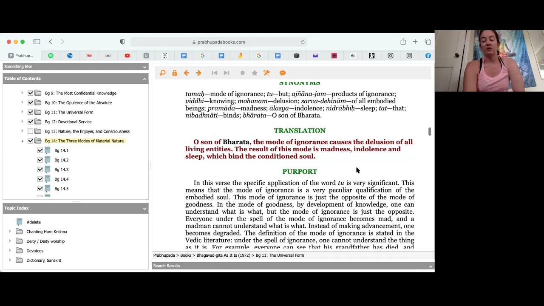This screenshot has width=544, height=306.
Task: Toggle the Bg 14 chapter checkbox
Action: coord(30,141)
